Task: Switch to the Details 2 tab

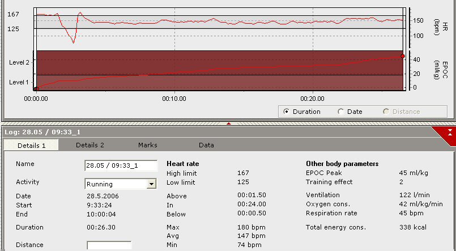Action: click(x=90, y=145)
